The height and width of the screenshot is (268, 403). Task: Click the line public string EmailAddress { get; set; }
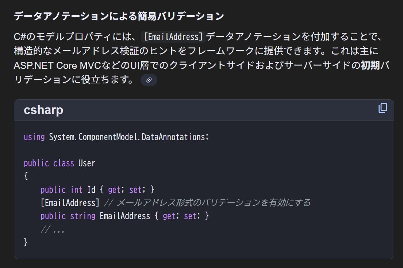click(124, 216)
